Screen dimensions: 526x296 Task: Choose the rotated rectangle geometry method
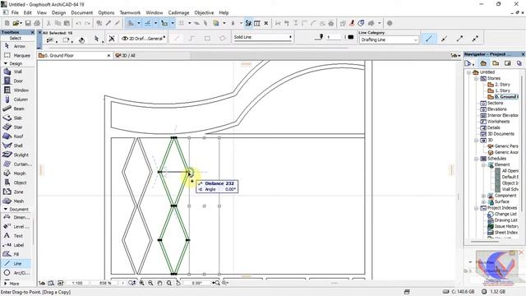coord(223,39)
